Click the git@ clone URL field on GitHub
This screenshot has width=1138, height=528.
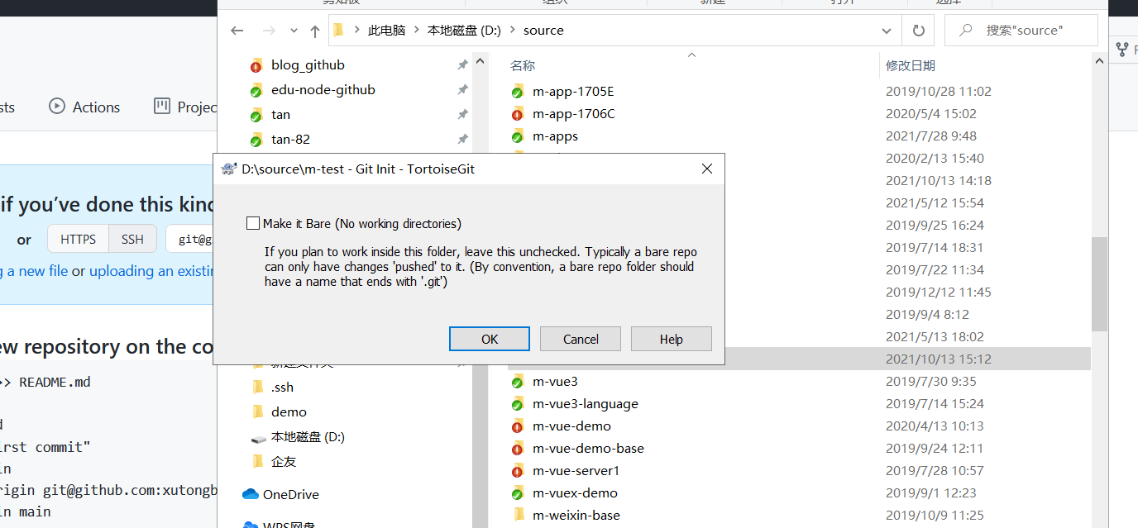tap(191, 240)
